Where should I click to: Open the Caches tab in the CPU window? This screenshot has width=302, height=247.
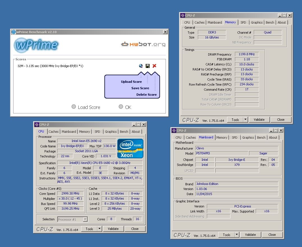54,132
